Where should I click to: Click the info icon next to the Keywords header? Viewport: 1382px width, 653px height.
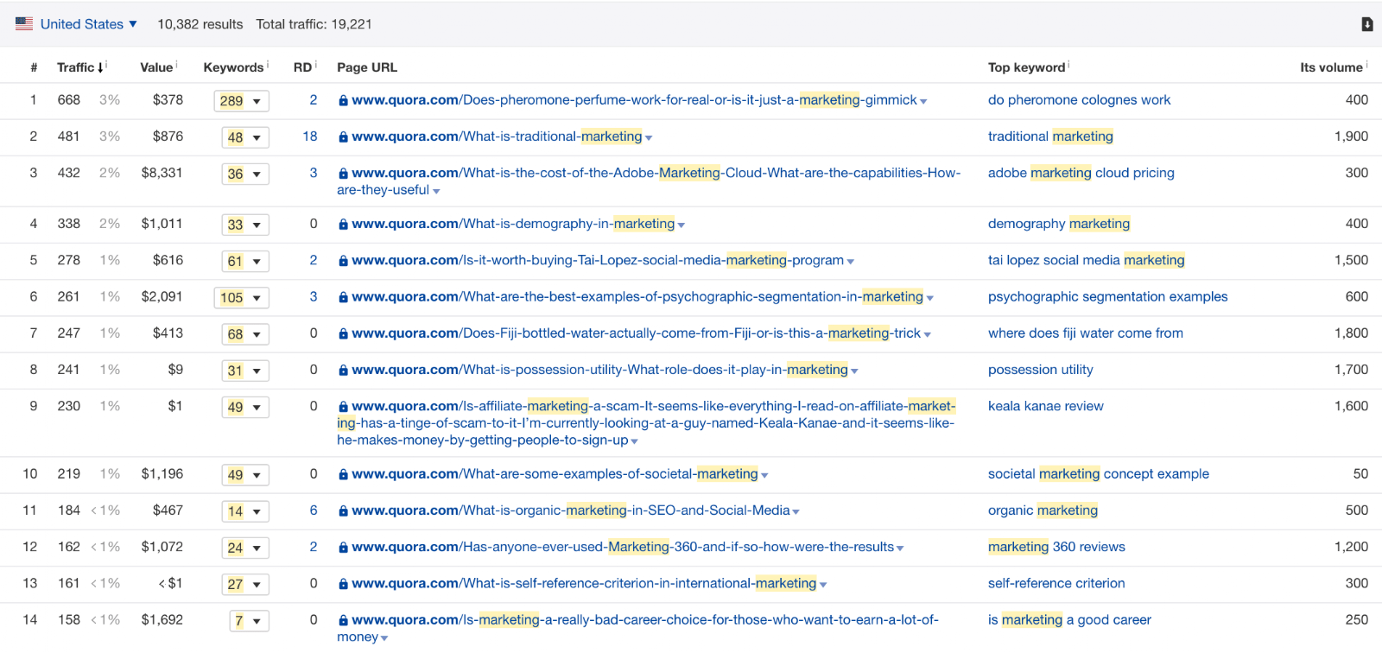pyautogui.click(x=268, y=64)
